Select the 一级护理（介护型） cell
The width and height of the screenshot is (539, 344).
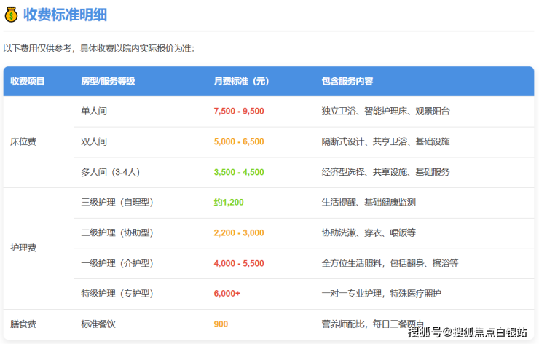click(x=117, y=263)
